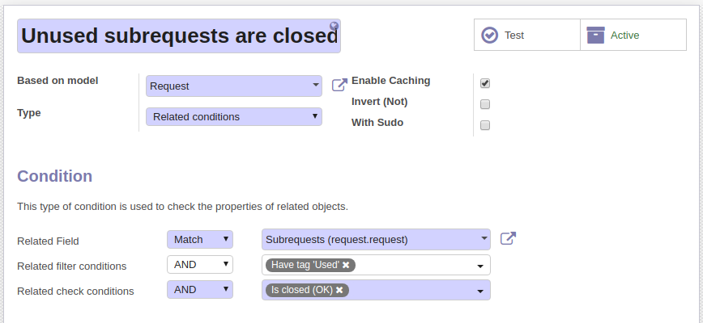The width and height of the screenshot is (703, 323).
Task: Toggle the Enable Caching checkbox
Action: [x=484, y=83]
